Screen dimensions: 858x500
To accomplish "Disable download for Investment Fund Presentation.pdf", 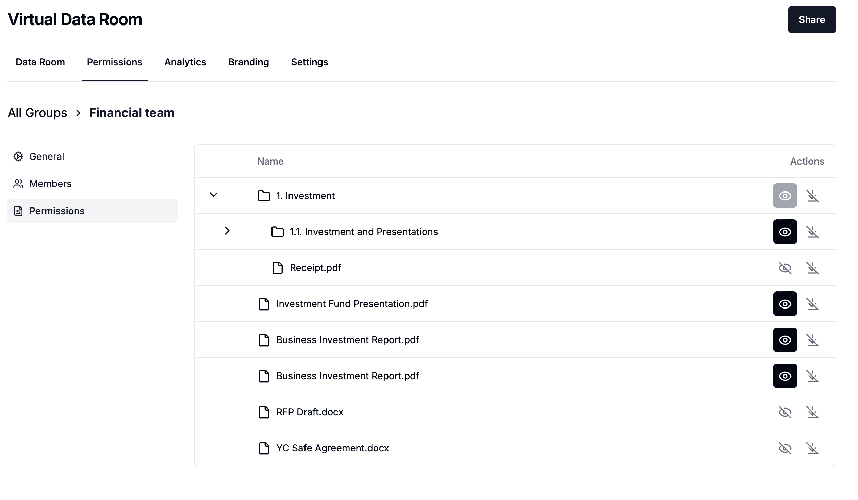I will pyautogui.click(x=813, y=304).
